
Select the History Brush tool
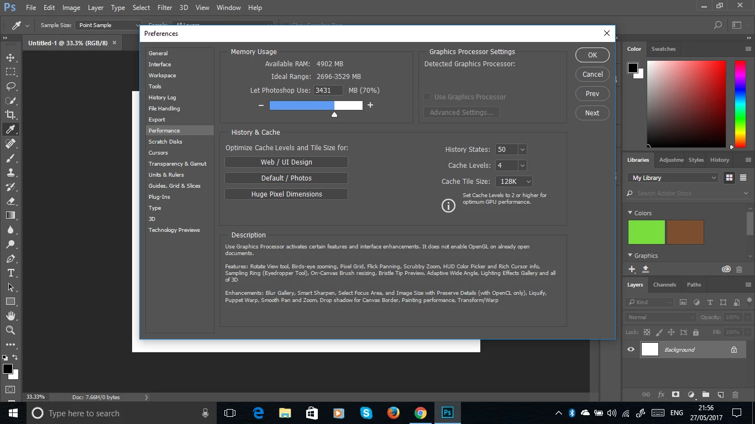point(11,187)
